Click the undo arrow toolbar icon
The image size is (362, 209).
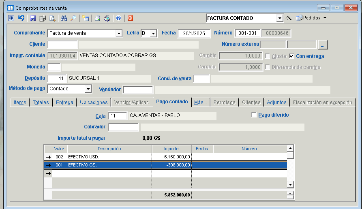pos(21,18)
